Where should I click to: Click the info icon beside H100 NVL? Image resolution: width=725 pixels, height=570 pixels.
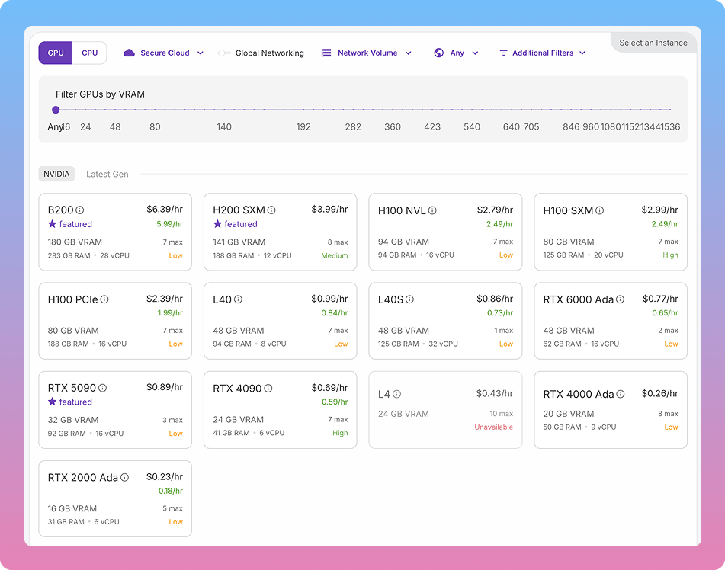[432, 210]
